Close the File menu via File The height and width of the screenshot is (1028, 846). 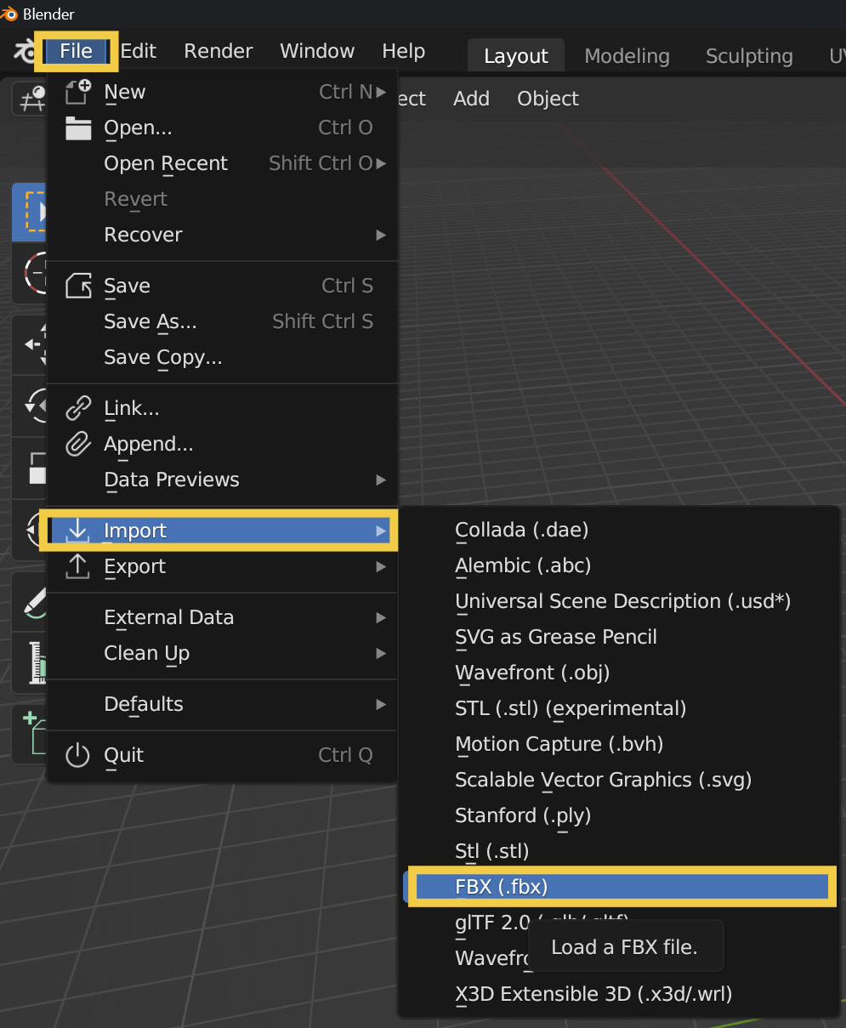pyautogui.click(x=76, y=51)
